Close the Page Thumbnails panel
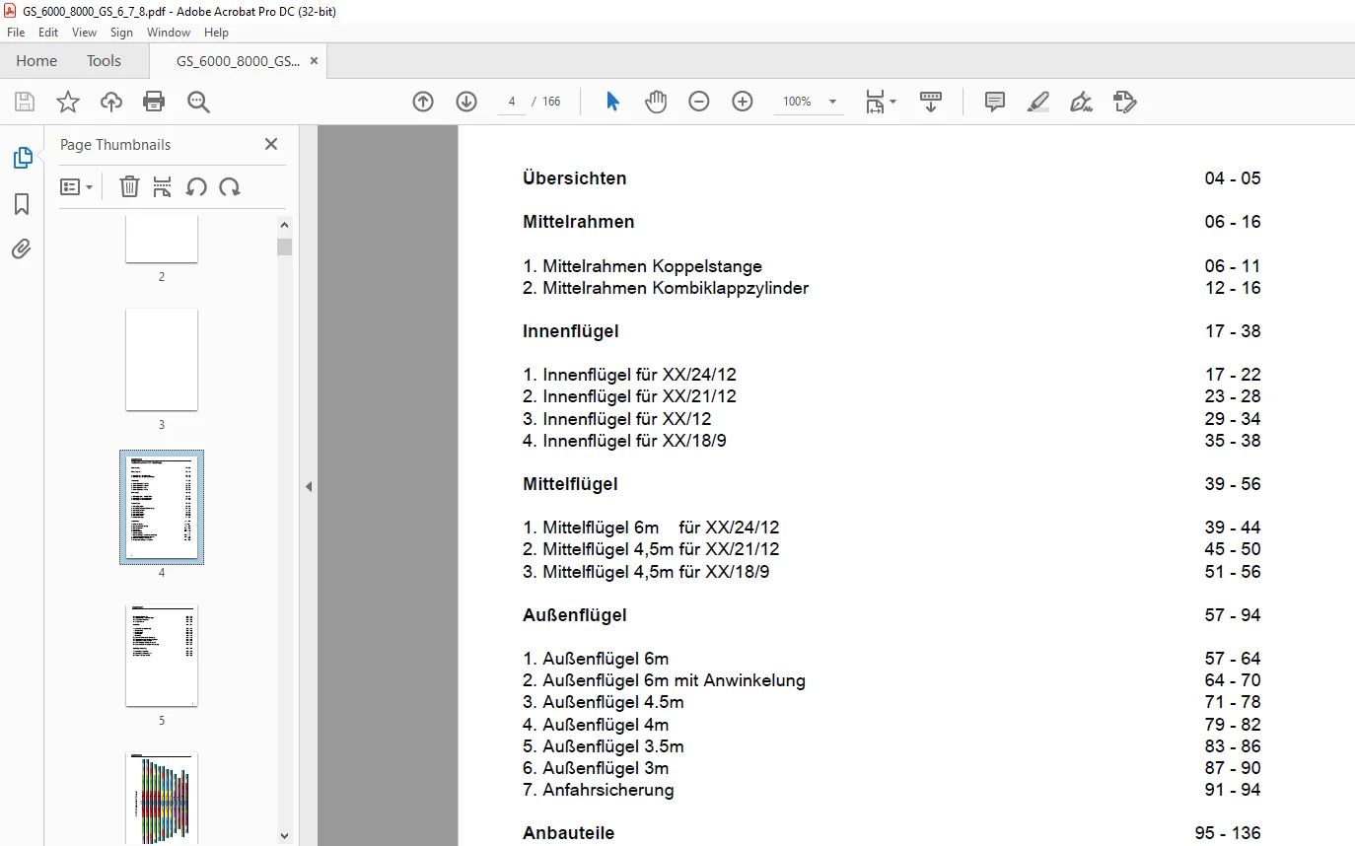 (271, 144)
